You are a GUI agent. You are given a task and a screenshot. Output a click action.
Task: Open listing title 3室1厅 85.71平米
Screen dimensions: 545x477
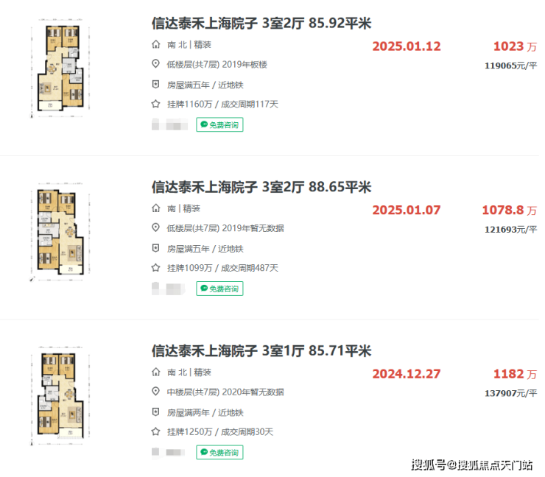pyautogui.click(x=261, y=351)
